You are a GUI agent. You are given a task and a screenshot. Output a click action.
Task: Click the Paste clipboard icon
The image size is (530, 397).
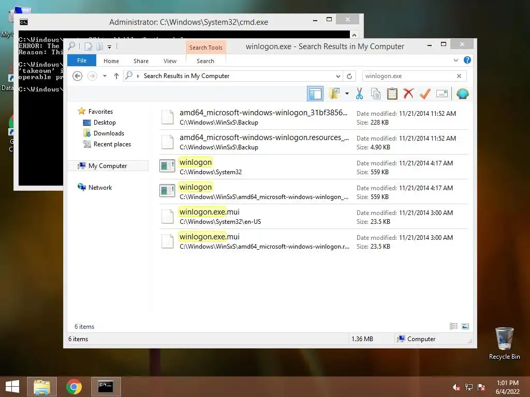tap(392, 94)
